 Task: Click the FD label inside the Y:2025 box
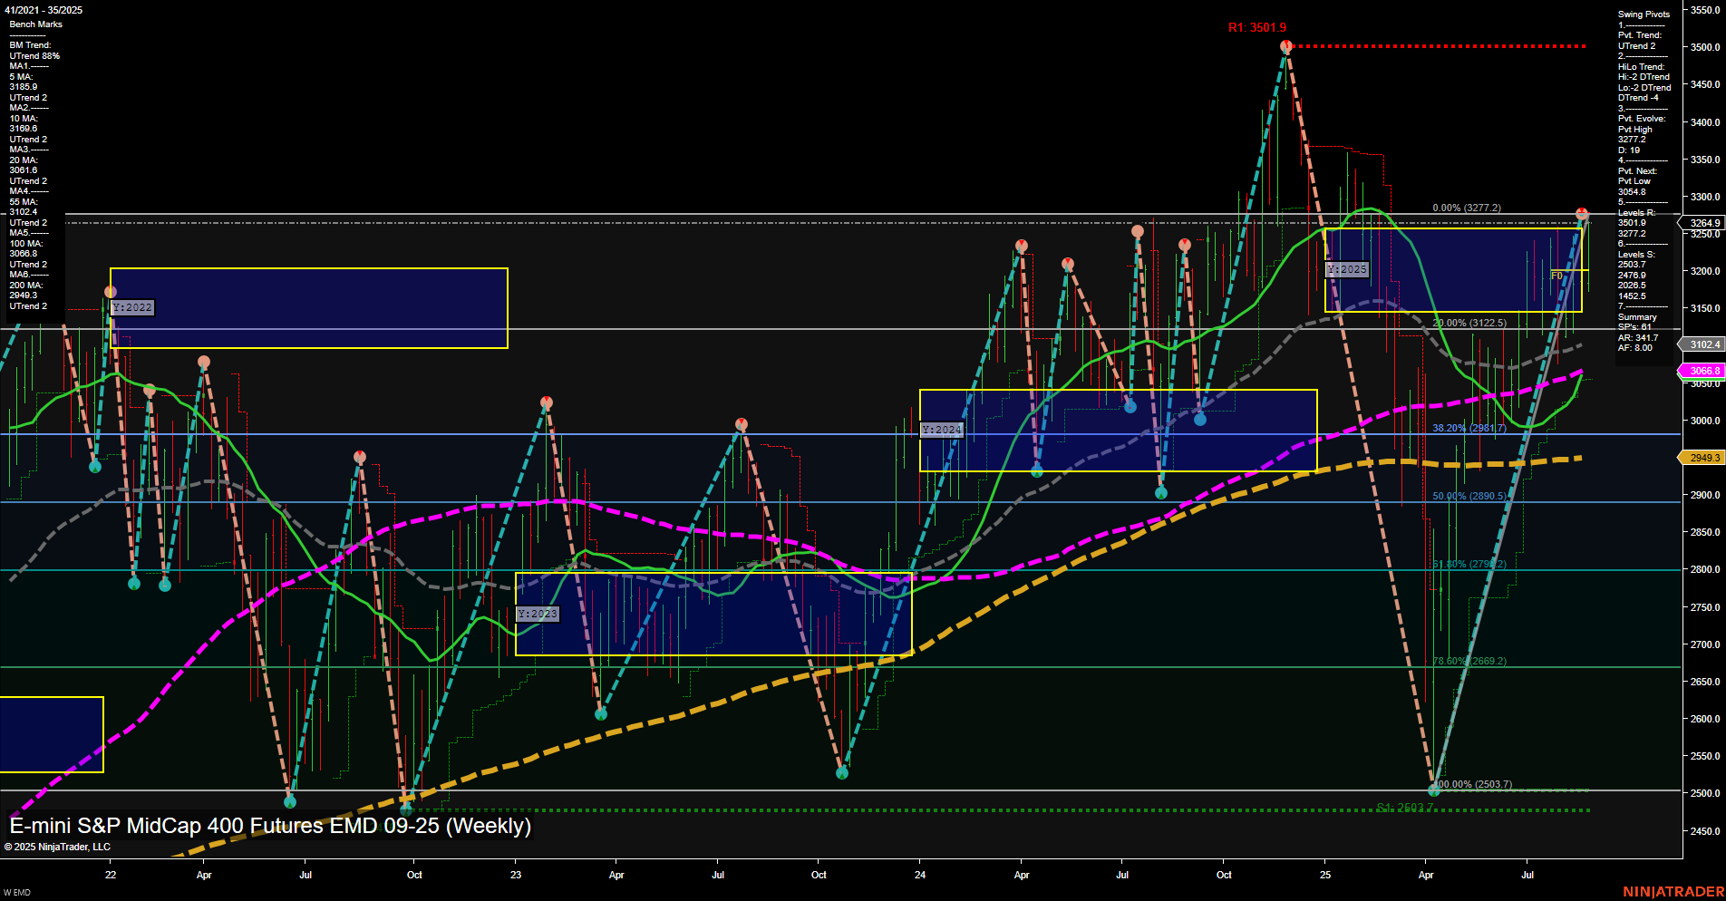point(1556,275)
